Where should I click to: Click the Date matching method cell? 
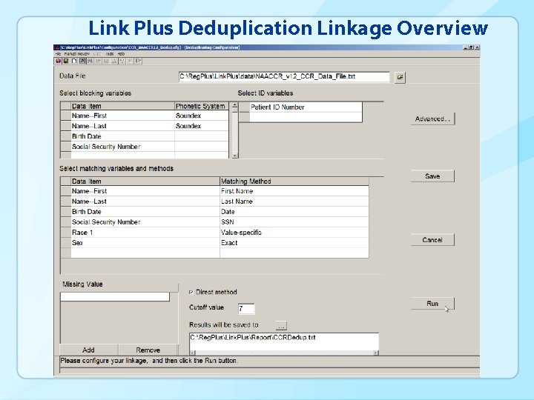coord(294,212)
